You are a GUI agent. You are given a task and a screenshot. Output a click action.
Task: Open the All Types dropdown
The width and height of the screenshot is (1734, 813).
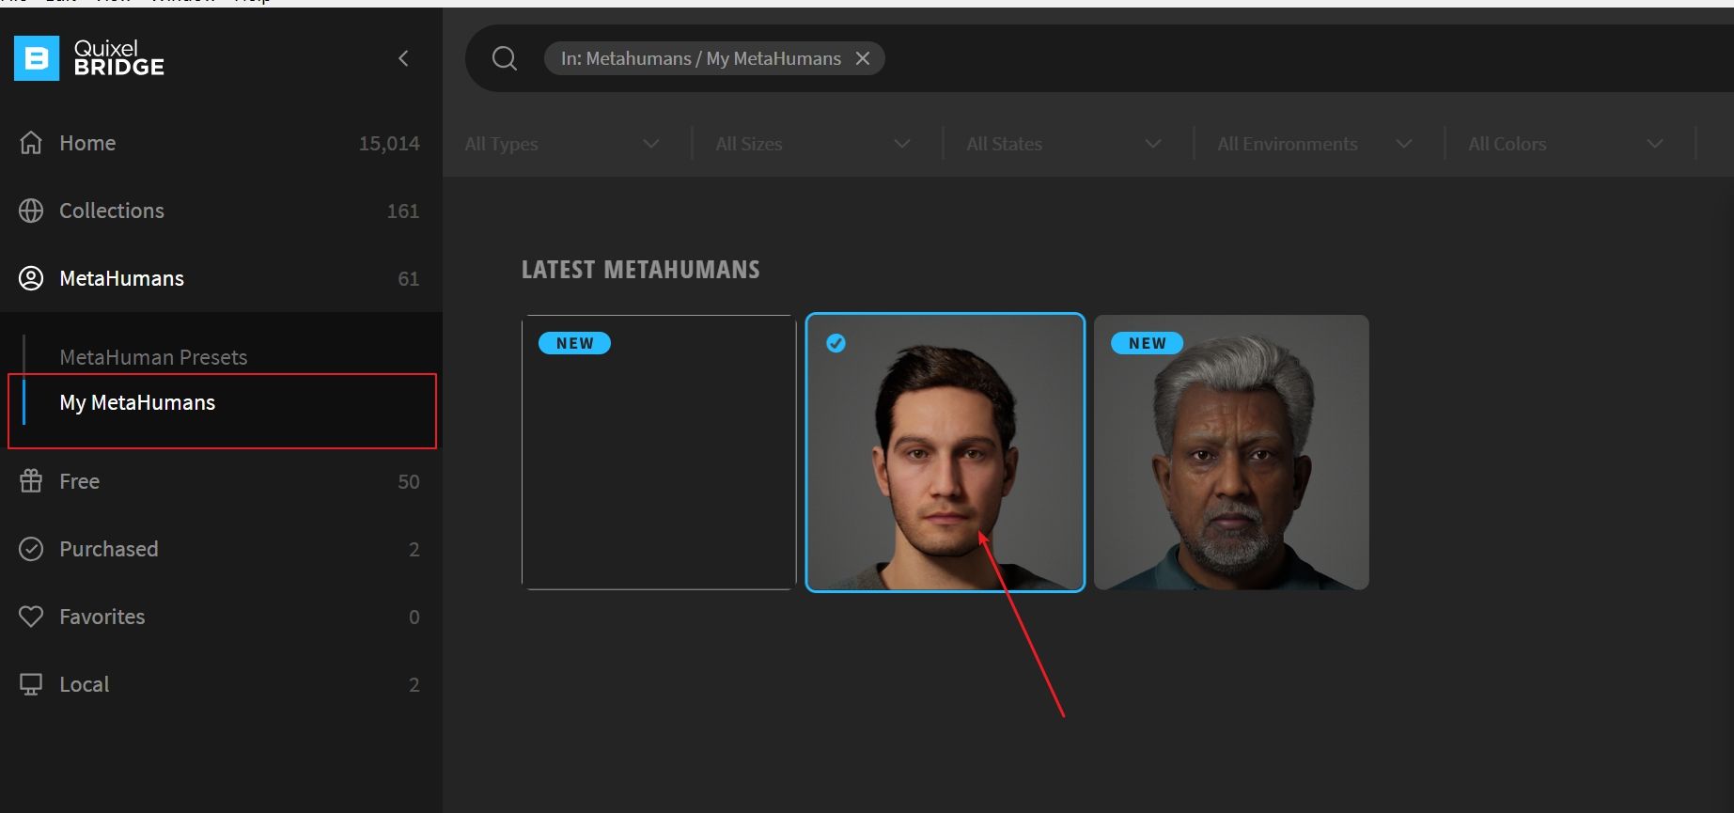coord(562,144)
